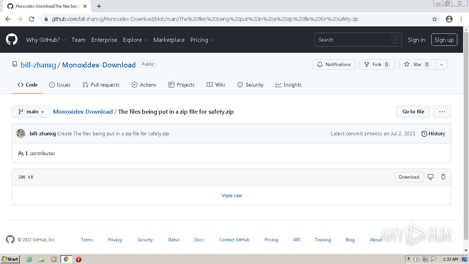This screenshot has height=264, width=469.
Task: Open the Windows Start menu
Action: pyautogui.click(x=10, y=259)
